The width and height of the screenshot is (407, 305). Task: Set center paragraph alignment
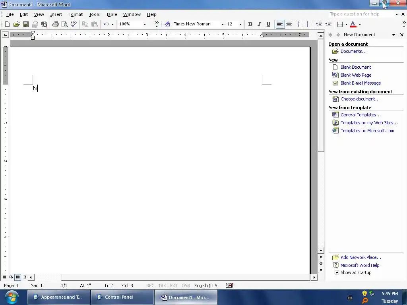(x=289, y=24)
